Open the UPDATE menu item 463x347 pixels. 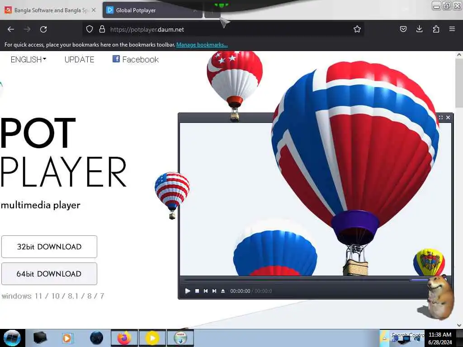(80, 60)
